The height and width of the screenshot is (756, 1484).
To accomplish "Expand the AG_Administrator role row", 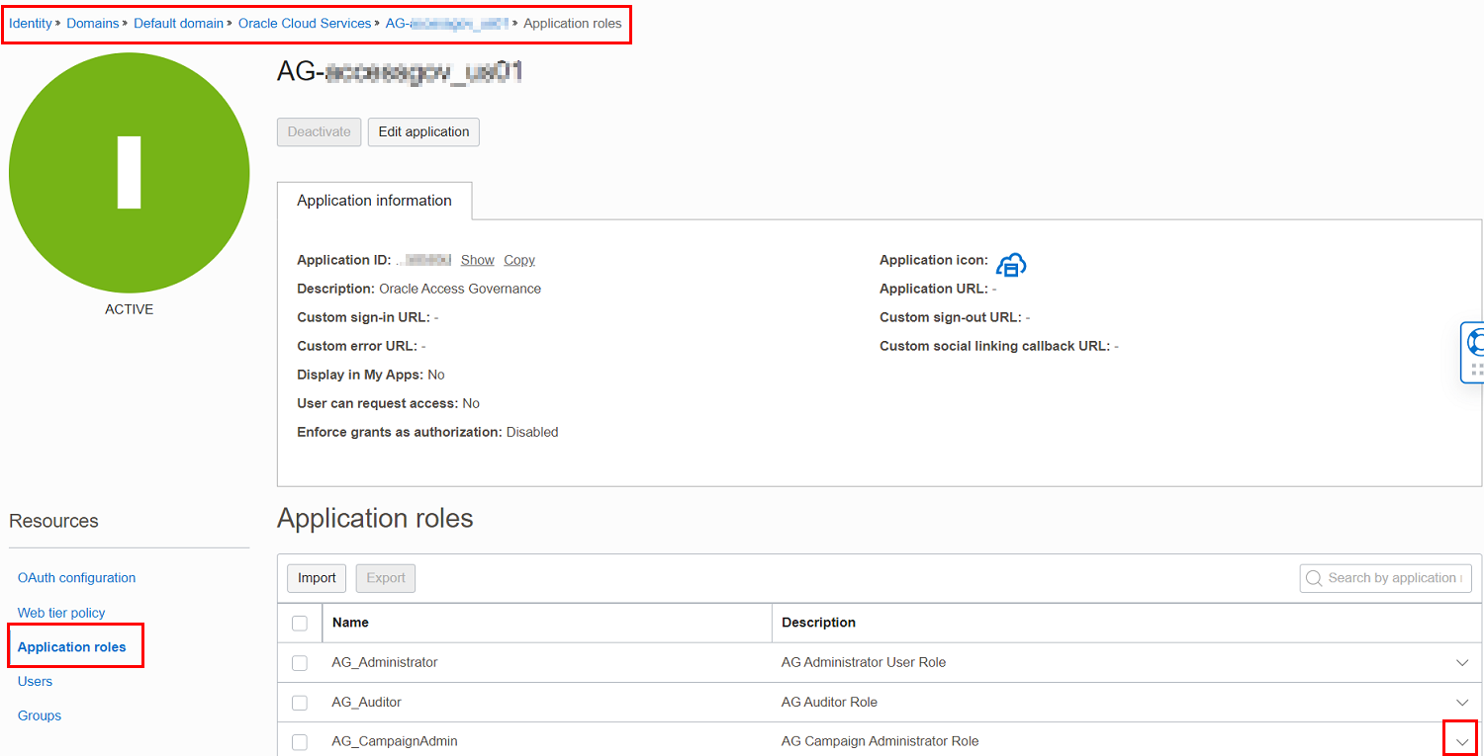I will (1462, 663).
